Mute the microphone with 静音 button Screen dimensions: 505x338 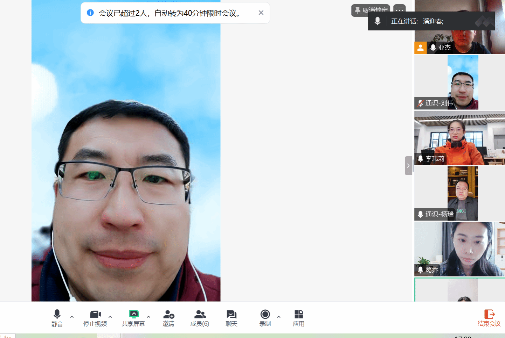pos(57,318)
